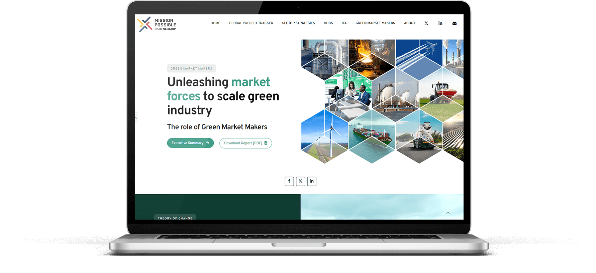Visit the About menu item

(x=409, y=23)
